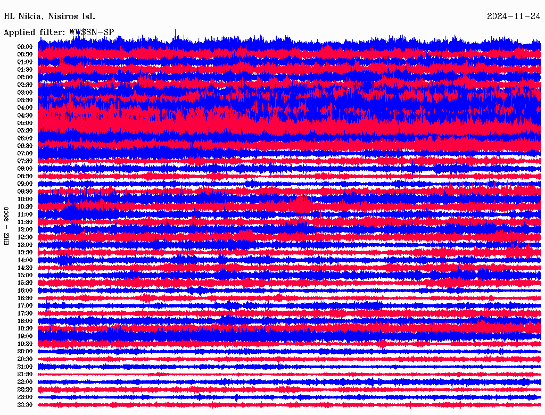545x415 pixels.
Task: Select the 20:00 time marker
Action: pyautogui.click(x=25, y=351)
